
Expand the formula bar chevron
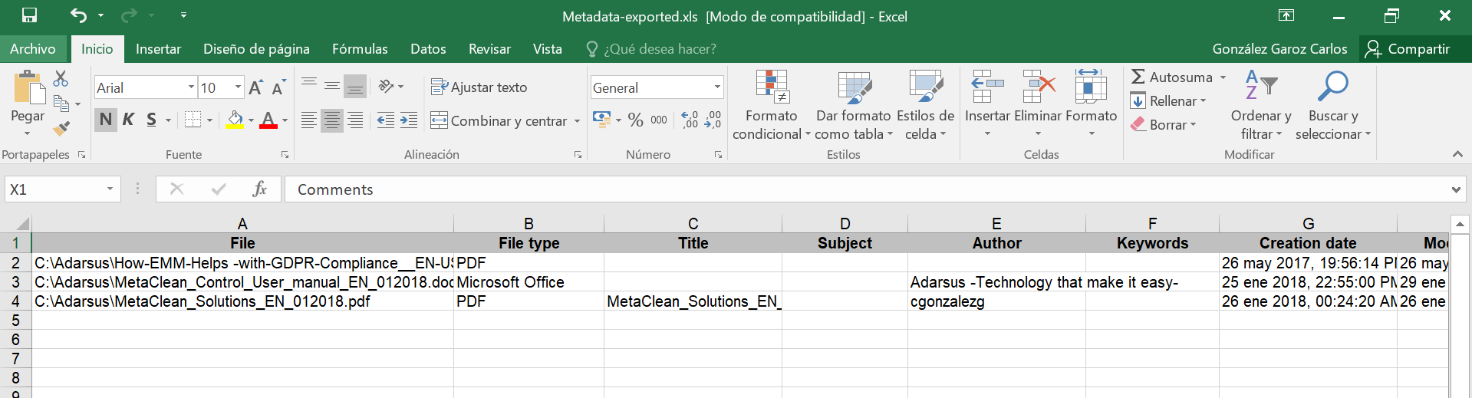[x=1455, y=189]
